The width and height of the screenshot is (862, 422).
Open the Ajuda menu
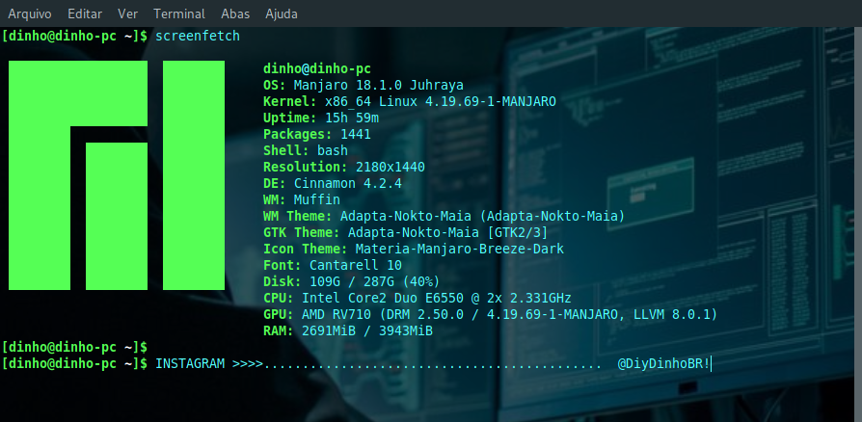pos(282,13)
